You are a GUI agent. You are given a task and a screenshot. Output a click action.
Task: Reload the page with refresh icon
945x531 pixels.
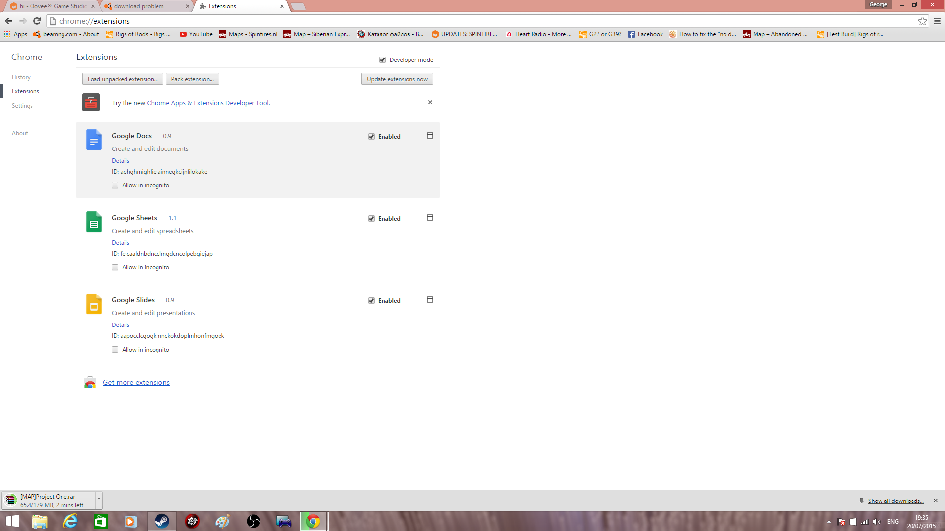point(37,21)
